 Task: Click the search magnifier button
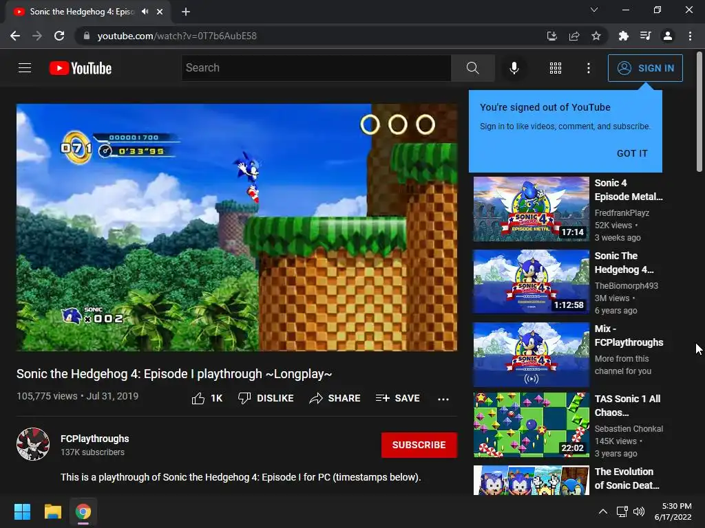click(x=472, y=68)
